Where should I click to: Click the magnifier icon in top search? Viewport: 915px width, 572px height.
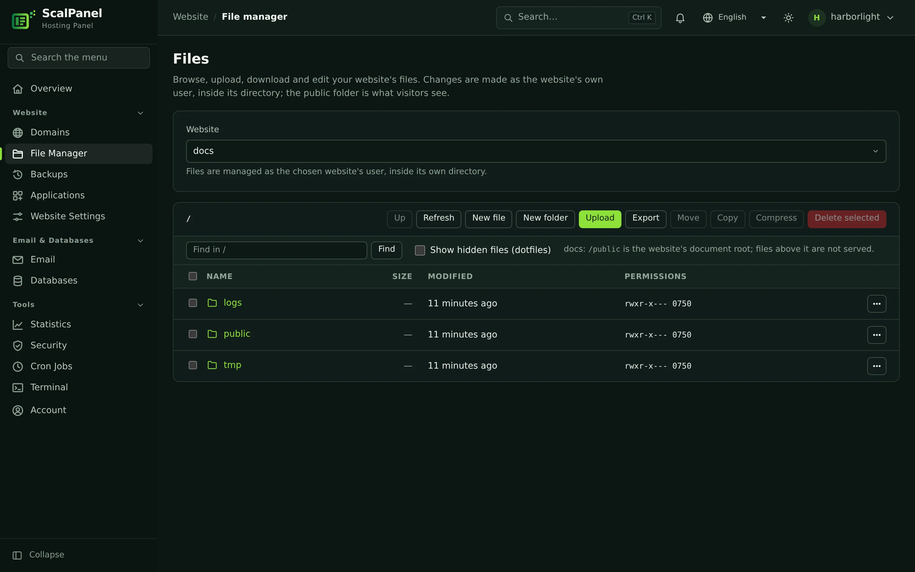coord(508,18)
